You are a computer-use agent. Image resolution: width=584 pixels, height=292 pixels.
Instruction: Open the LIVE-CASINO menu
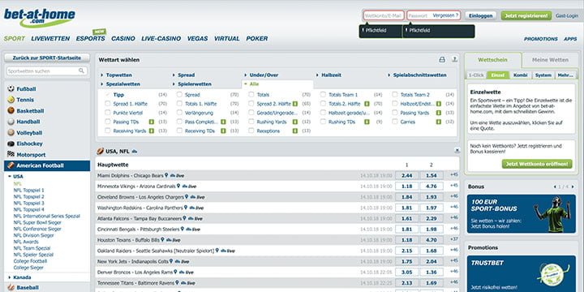(161, 38)
